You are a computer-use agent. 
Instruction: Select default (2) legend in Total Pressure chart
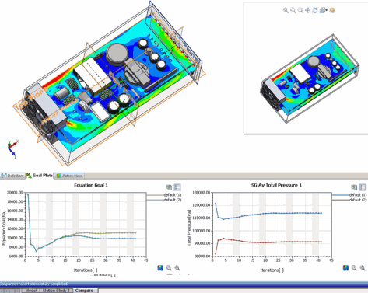[x=358, y=200]
